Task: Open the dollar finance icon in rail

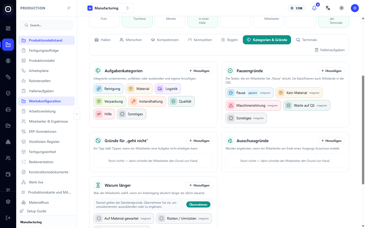Action: (x=8, y=61)
